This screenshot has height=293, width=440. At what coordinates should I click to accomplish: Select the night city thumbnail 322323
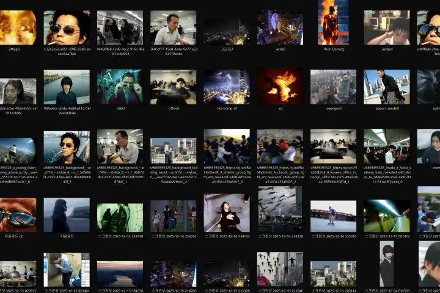(227, 32)
